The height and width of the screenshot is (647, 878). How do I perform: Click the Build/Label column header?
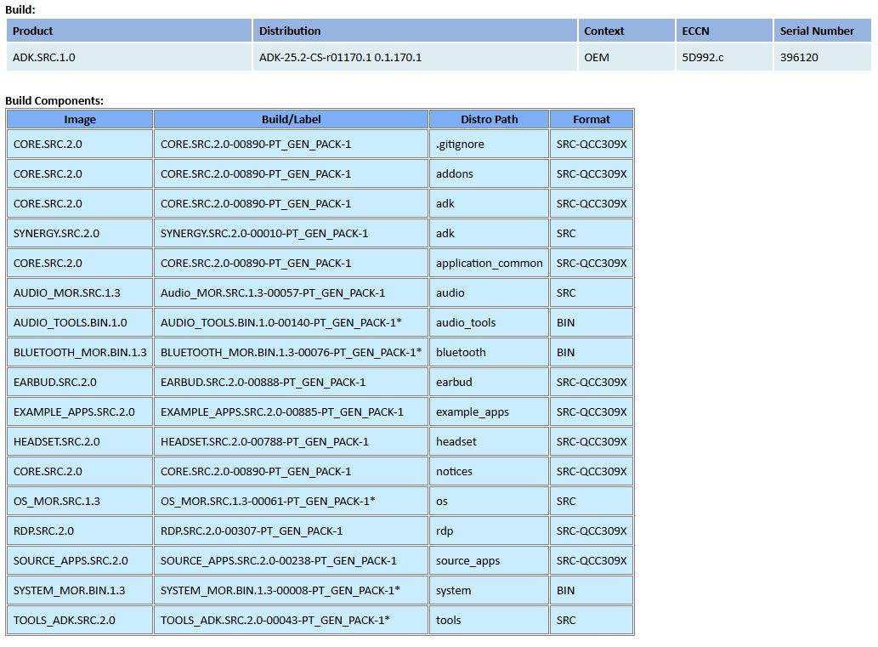tap(291, 119)
